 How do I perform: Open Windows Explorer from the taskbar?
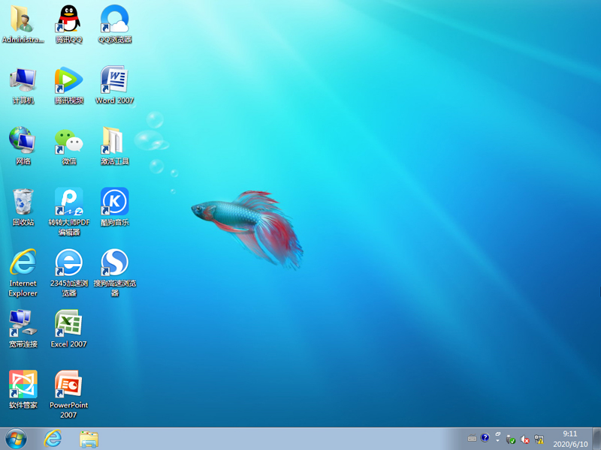coord(89,439)
